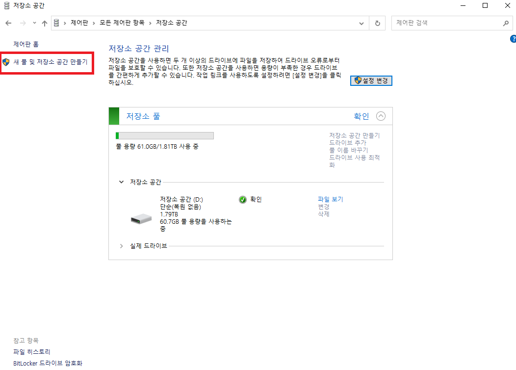Viewport: 516px width, 370px height.
Task: Click the pool capacity usage bar
Action: (x=165, y=135)
